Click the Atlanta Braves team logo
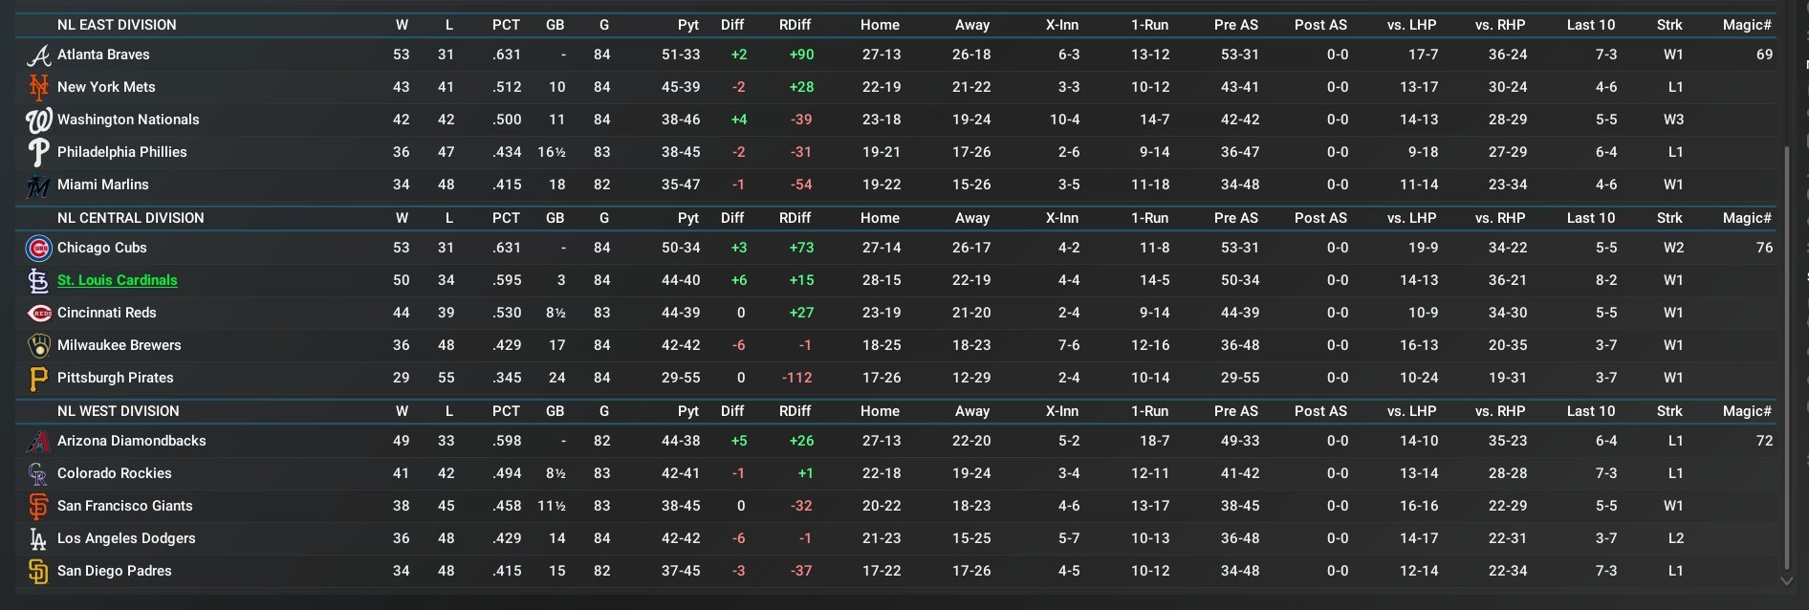 [38, 55]
